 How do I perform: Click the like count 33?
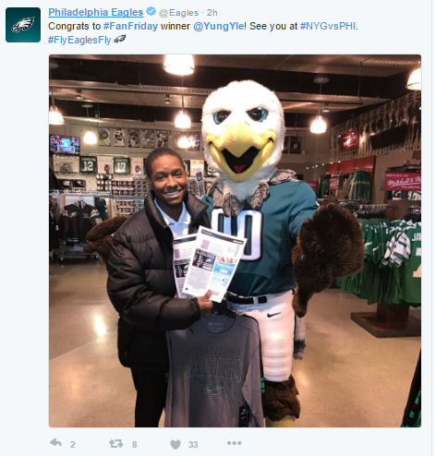point(193,444)
